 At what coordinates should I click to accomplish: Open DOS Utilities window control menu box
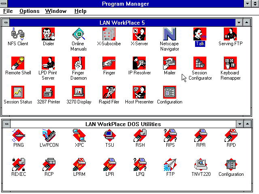(x=6, y=124)
